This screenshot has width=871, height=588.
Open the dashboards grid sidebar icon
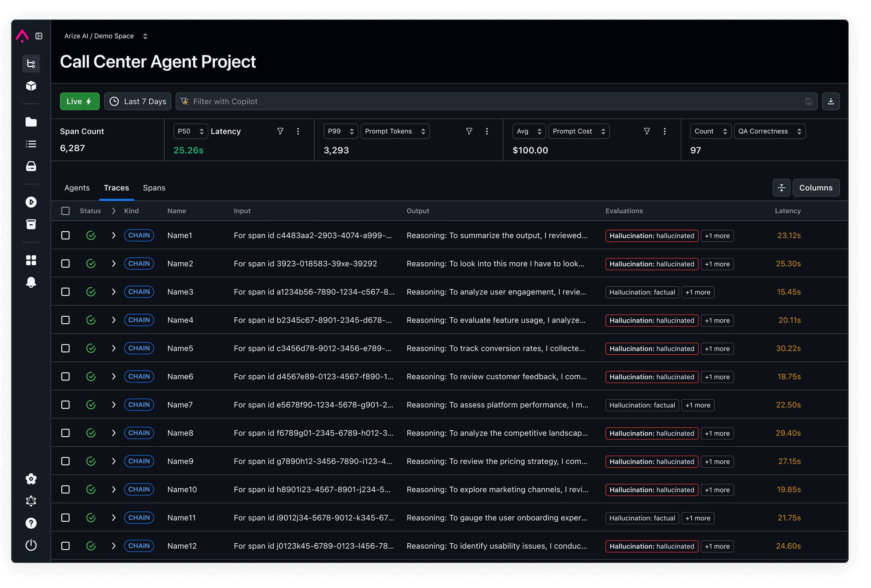(31, 260)
